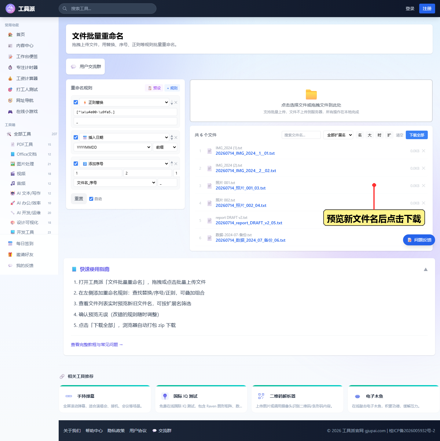Sort files by 大

click(x=370, y=135)
